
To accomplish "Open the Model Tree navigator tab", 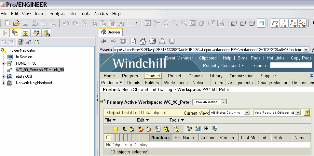I will click(5, 33).
